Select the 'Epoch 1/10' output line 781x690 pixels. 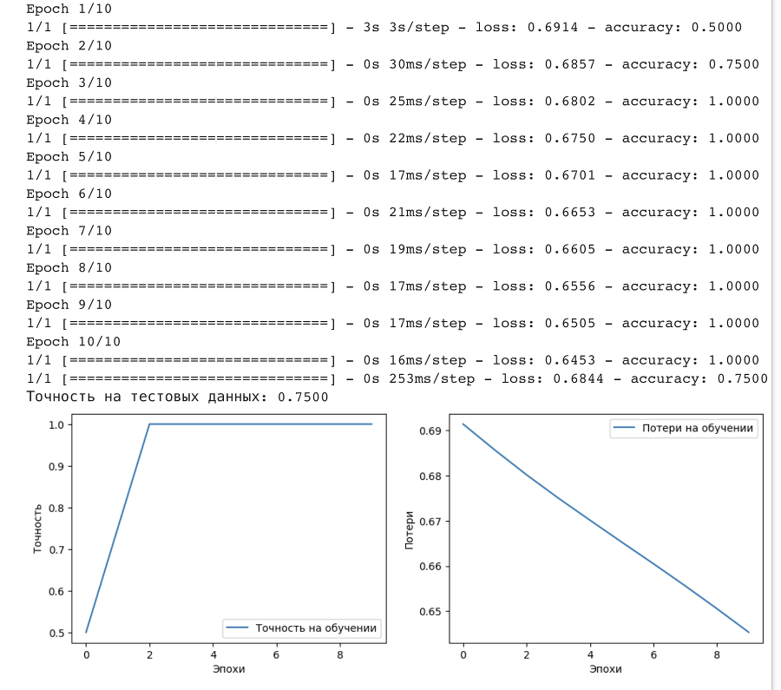[59, 9]
